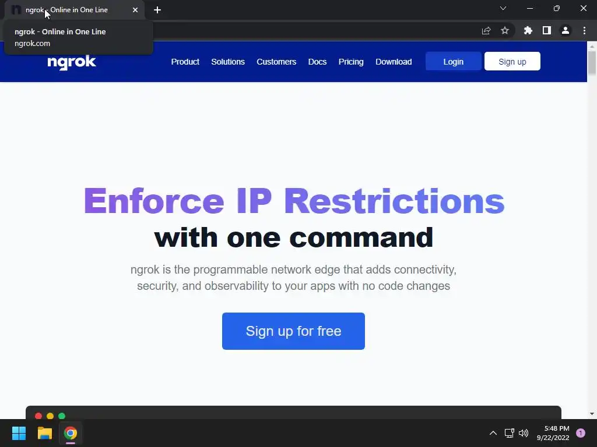Click the 'Enforce IP Restrictions' heading
The image size is (597, 447).
294,201
